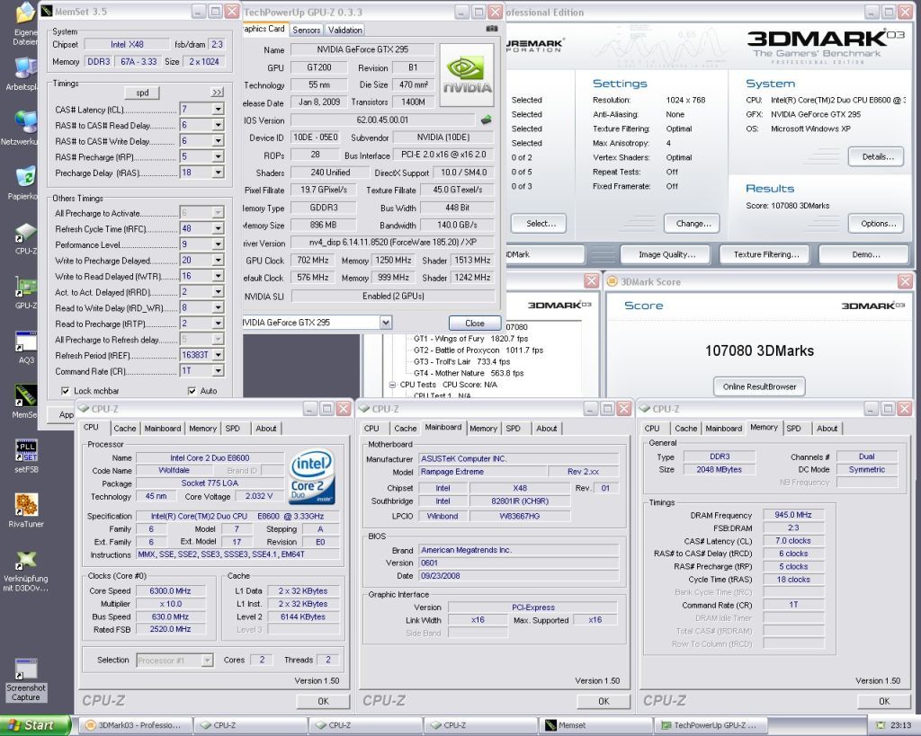Switch to the Sensors tab in GPU-Z
921x736 pixels.
[306, 30]
